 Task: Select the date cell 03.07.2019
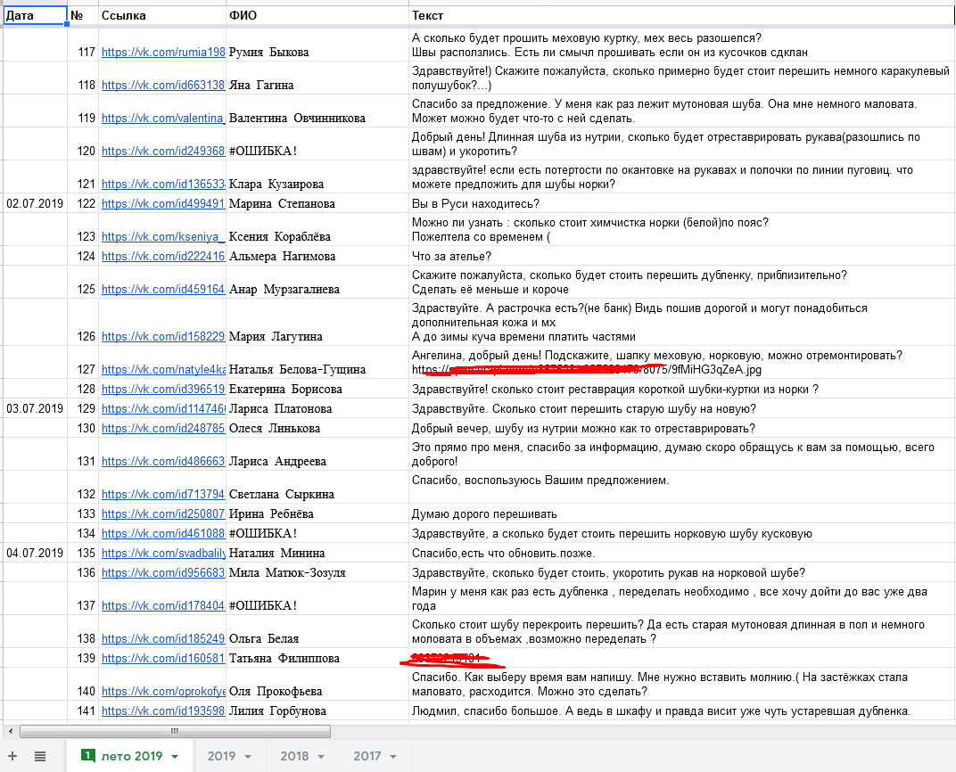[35, 408]
